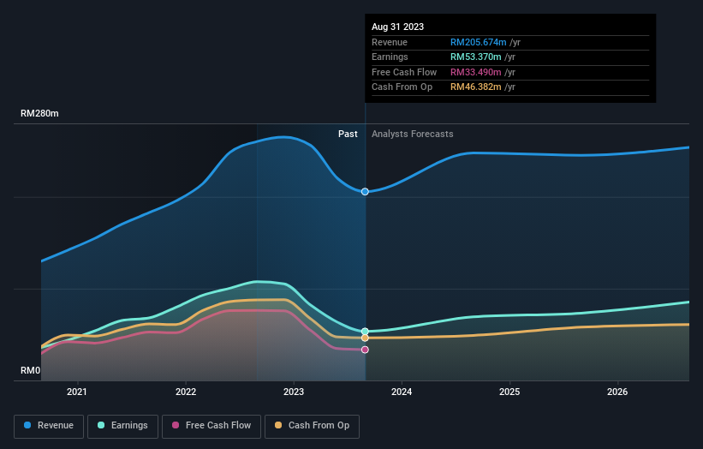703x449 pixels.
Task: Click the Past label on chart
Action: tap(348, 135)
